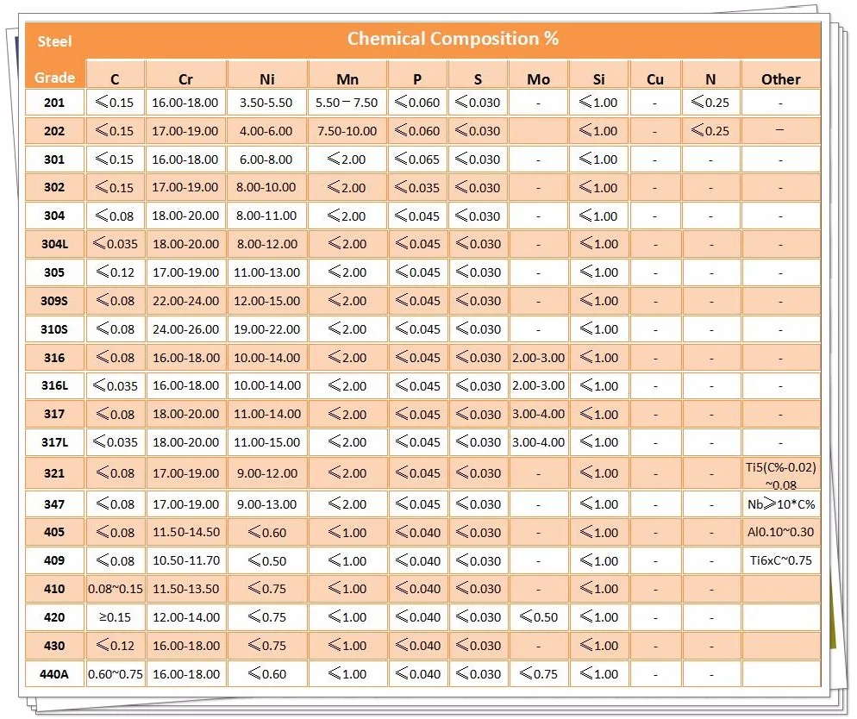Select the Cu column header
This screenshot has height=719, width=857.
(655, 79)
